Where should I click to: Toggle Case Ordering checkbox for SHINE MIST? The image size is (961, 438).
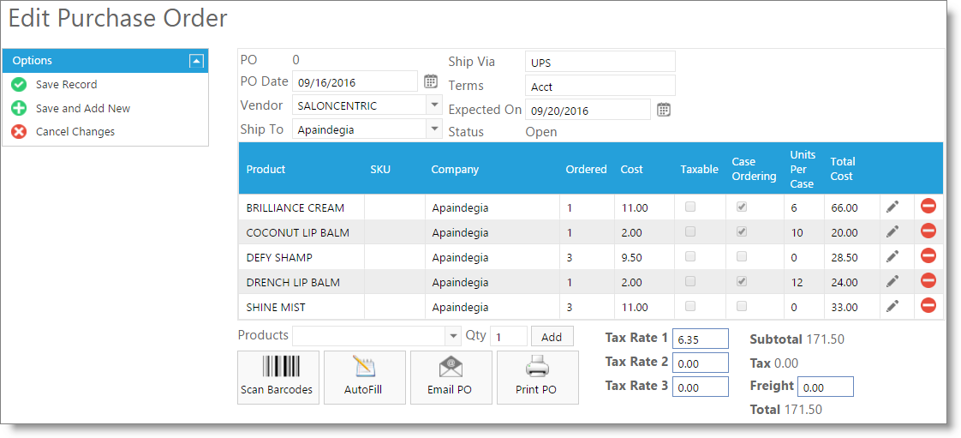(x=742, y=305)
